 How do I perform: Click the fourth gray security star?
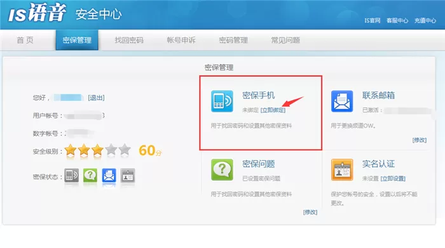coord(111,150)
